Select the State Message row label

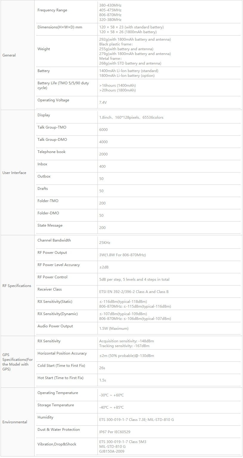coord(50,225)
